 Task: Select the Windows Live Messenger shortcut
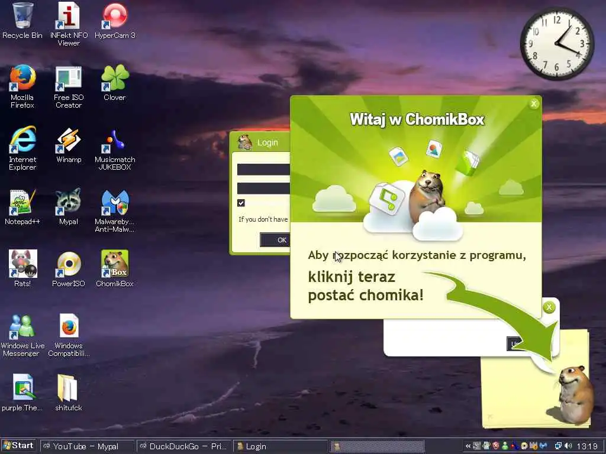click(22, 335)
